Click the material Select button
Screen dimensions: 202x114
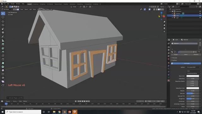click(x=186, y=54)
